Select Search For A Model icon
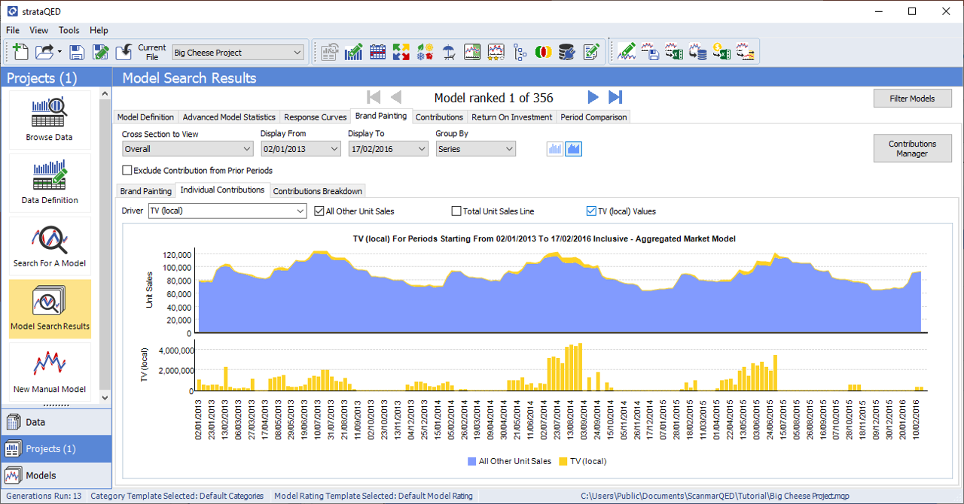 (x=50, y=244)
